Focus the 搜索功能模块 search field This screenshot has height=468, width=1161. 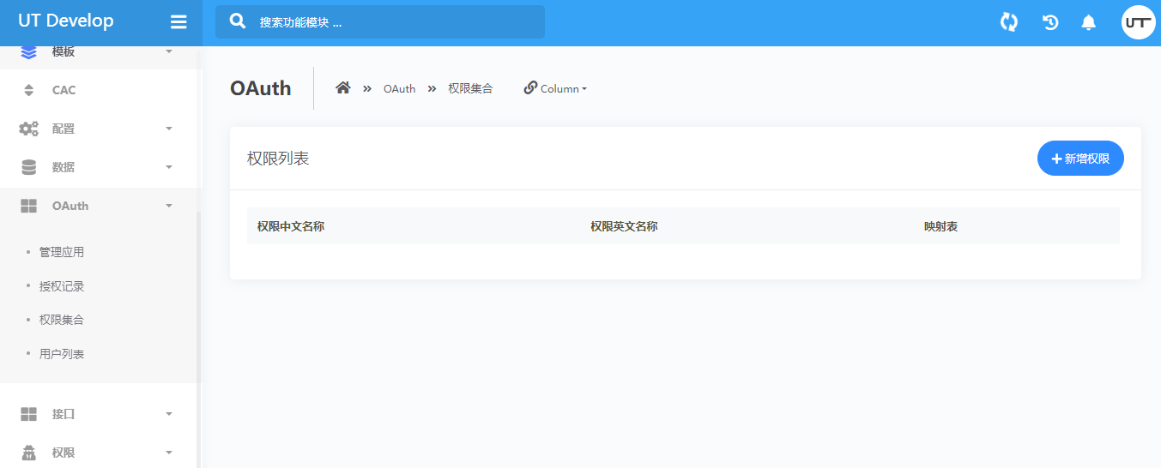click(395, 22)
